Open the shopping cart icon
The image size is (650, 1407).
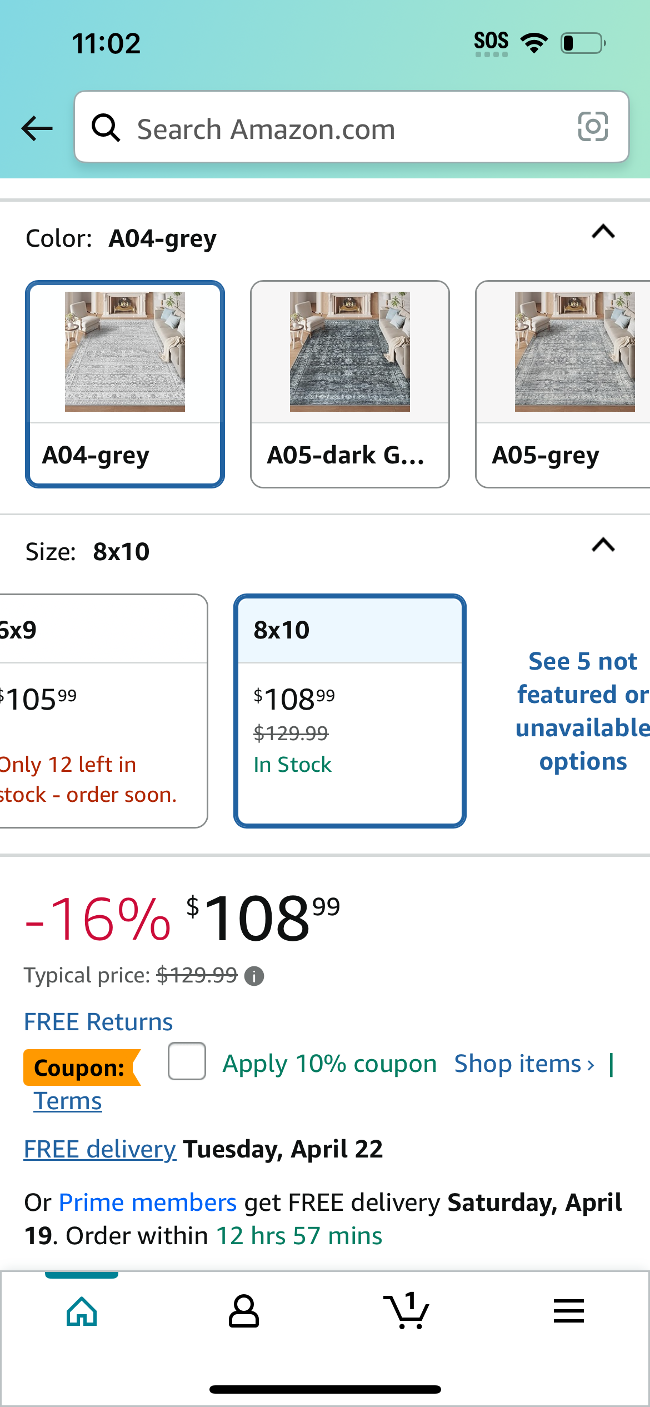click(x=406, y=1310)
